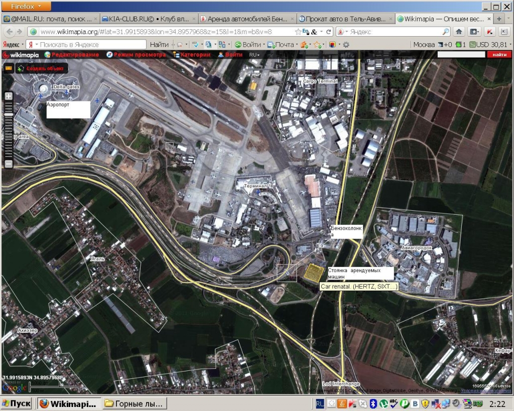The height and width of the screenshot is (411, 514).
Task: Open the RU language dropdown
Action: click(255, 55)
